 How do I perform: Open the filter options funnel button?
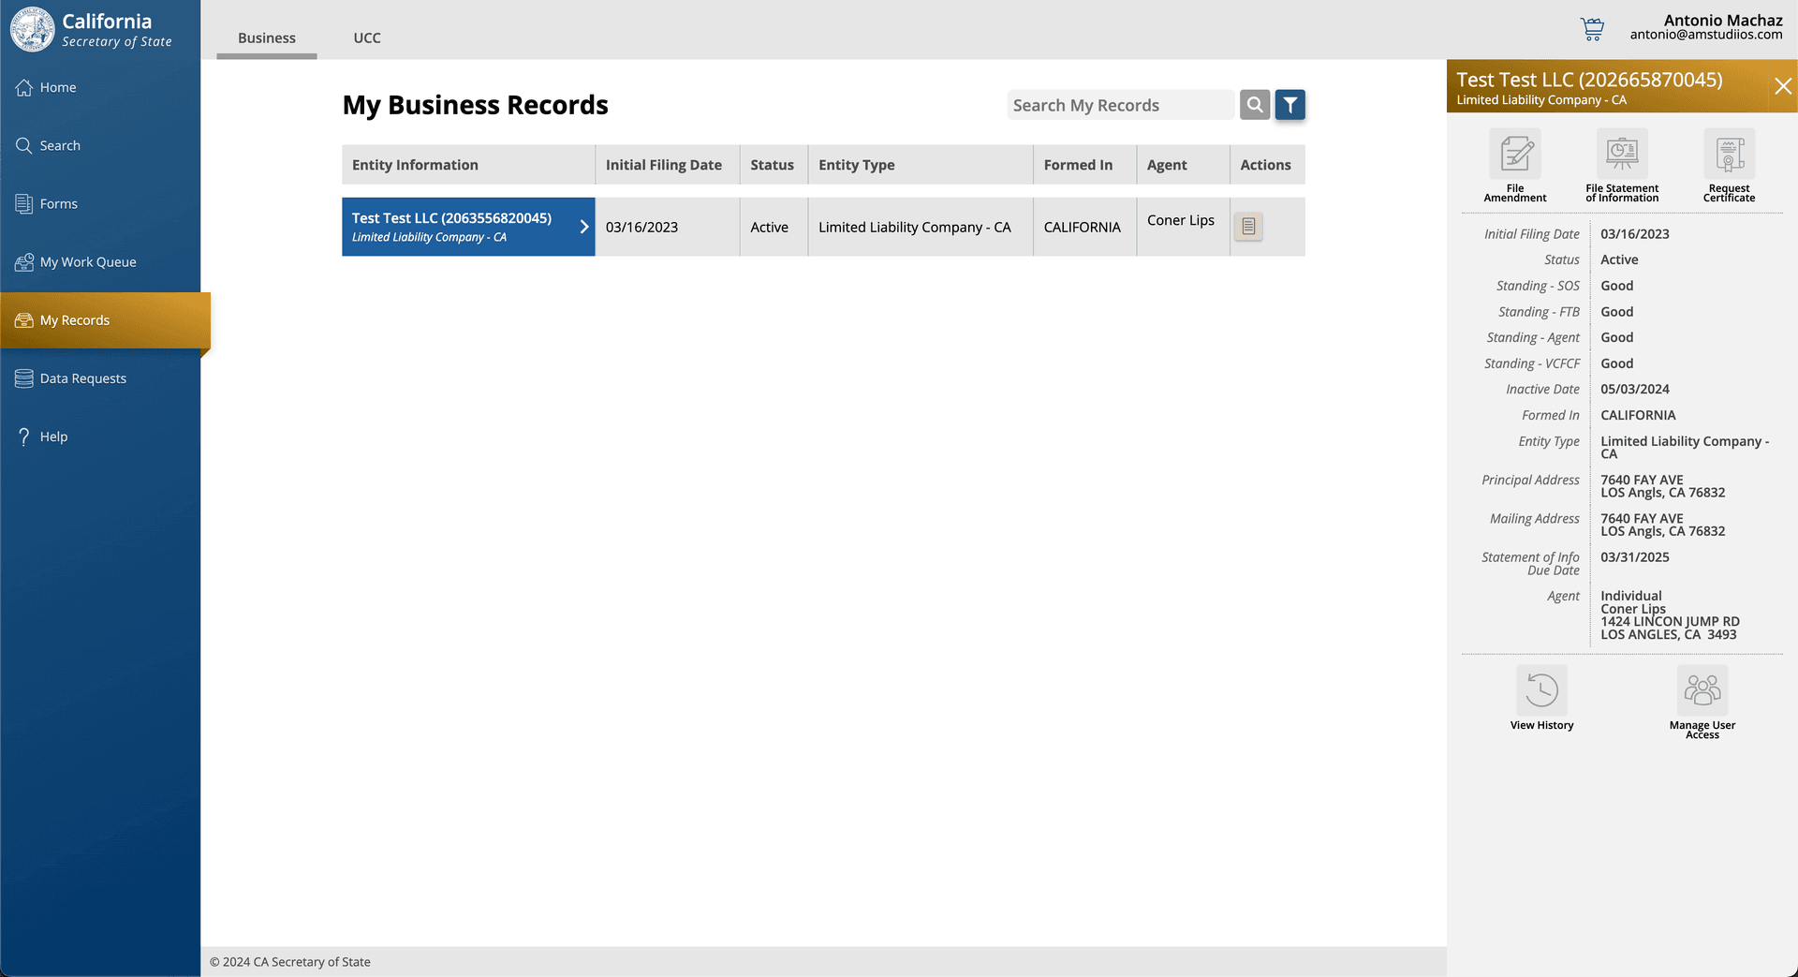1290,105
